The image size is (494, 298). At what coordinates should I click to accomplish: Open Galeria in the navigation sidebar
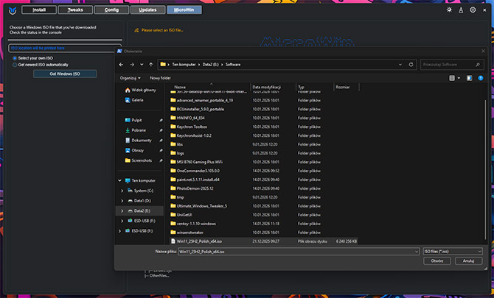138,99
